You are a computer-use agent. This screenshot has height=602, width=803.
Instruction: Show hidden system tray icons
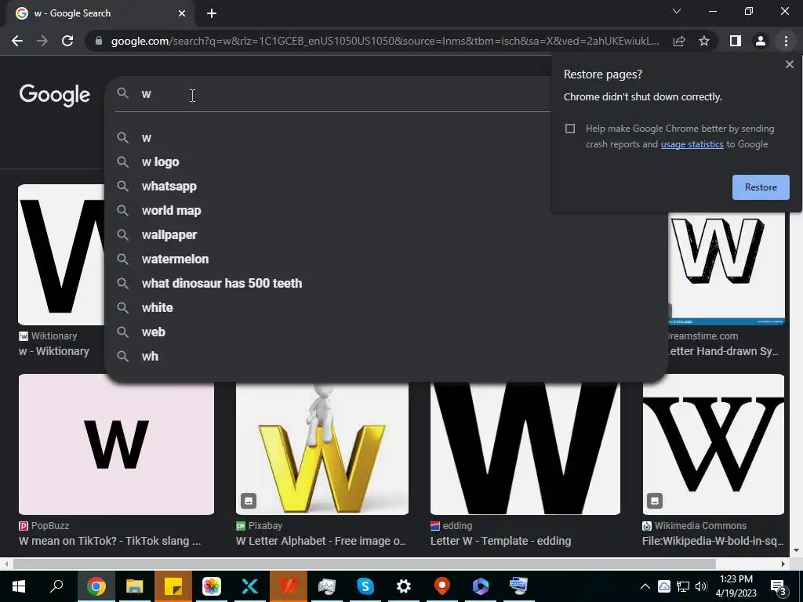645,586
